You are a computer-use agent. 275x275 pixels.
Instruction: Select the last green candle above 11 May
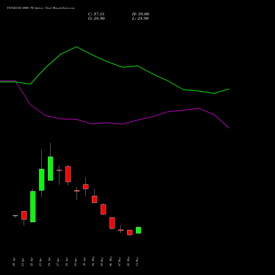coord(139,230)
